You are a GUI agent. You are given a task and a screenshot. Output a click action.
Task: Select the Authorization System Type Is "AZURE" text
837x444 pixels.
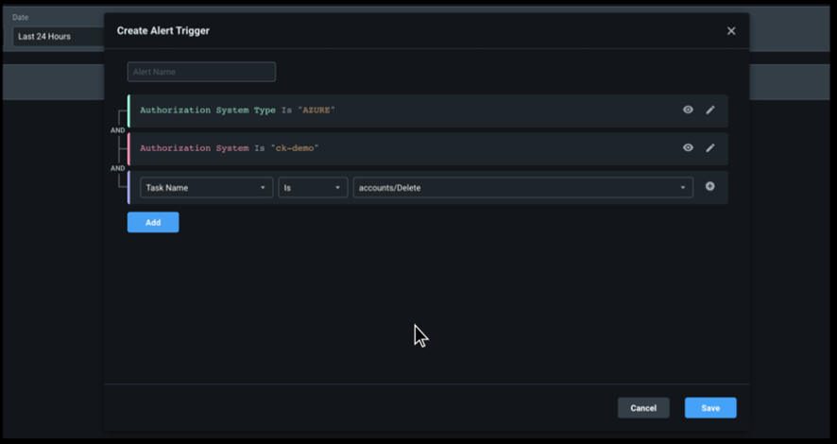[237, 110]
